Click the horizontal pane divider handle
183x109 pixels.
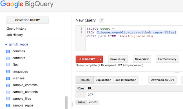(177, 72)
